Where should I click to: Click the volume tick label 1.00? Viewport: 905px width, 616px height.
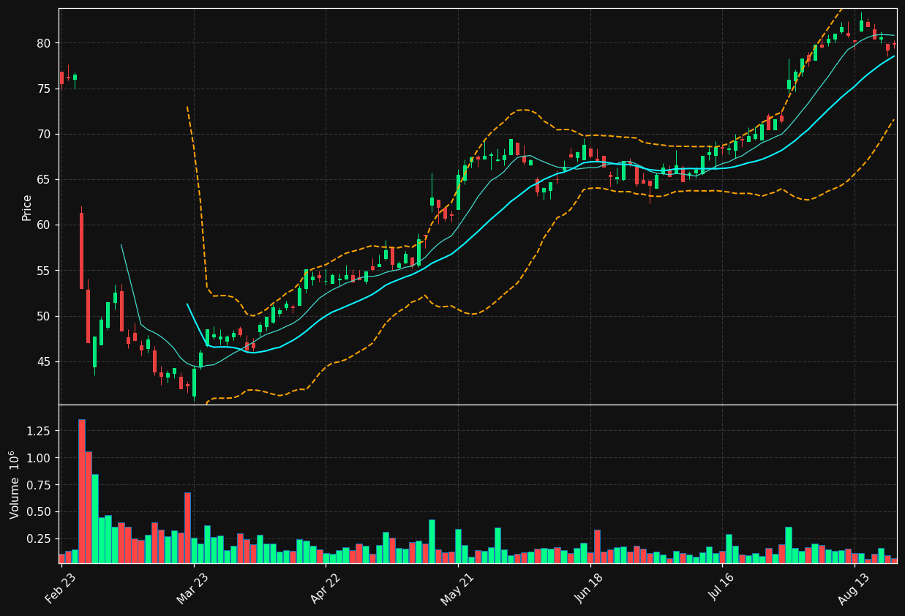[x=38, y=458]
